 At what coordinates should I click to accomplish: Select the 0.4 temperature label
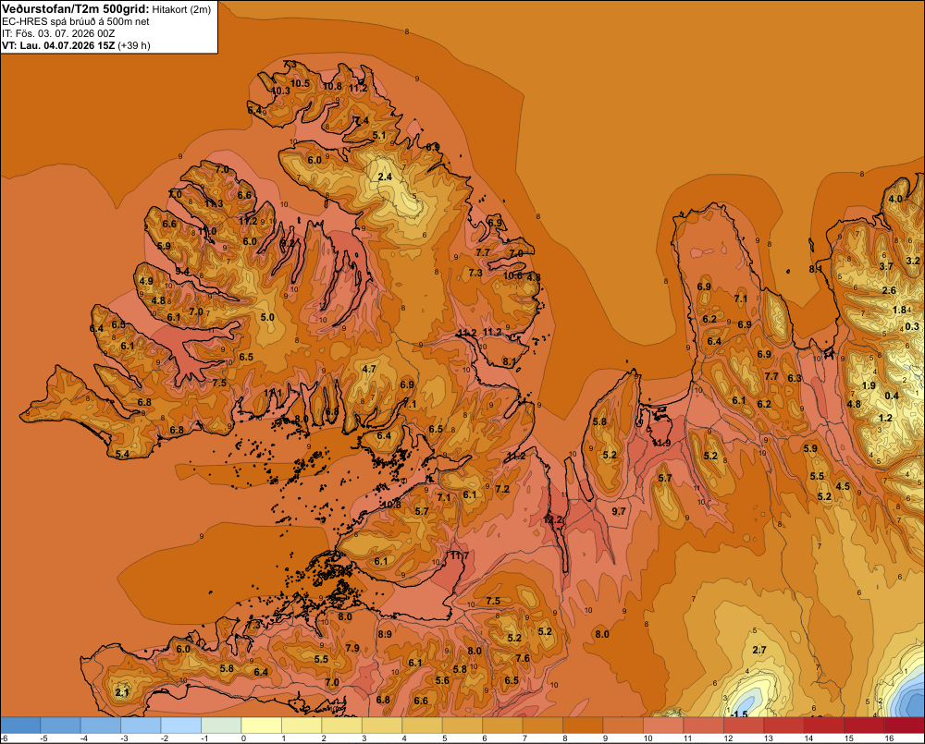pos(892,396)
